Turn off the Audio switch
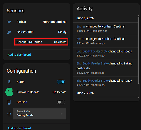This screenshot has width=141, height=130. pos(61,82)
